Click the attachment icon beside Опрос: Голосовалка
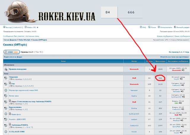 click(x=10, y=101)
